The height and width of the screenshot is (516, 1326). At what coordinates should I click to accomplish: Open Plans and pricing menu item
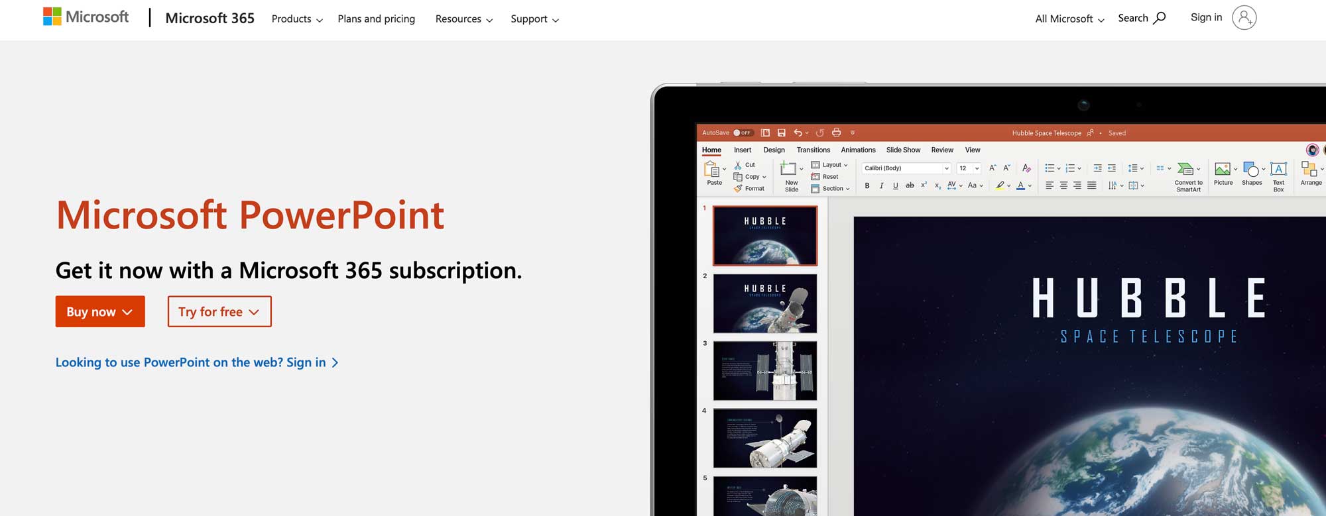pos(376,19)
